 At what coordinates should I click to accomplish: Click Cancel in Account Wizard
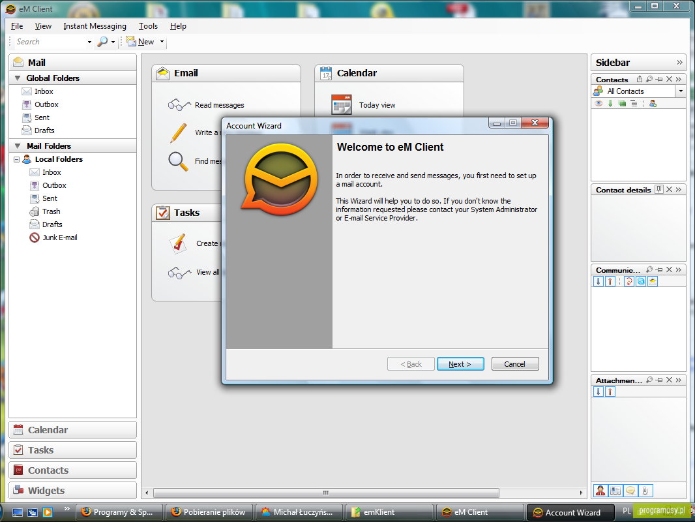coord(514,363)
